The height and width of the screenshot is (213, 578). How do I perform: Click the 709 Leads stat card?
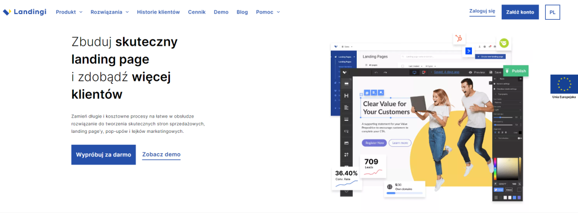(373, 167)
